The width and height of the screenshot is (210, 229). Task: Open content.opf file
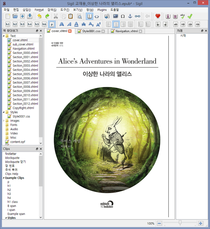[x=17, y=142]
